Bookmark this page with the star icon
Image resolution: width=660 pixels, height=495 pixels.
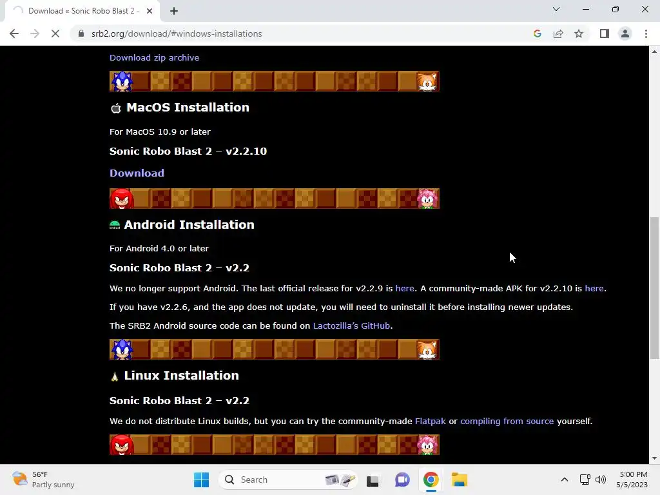click(x=579, y=34)
